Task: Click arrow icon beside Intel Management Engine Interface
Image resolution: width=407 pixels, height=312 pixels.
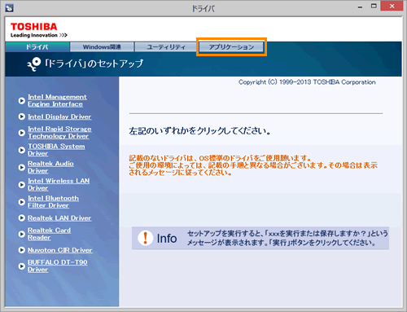Action: [x=22, y=101]
